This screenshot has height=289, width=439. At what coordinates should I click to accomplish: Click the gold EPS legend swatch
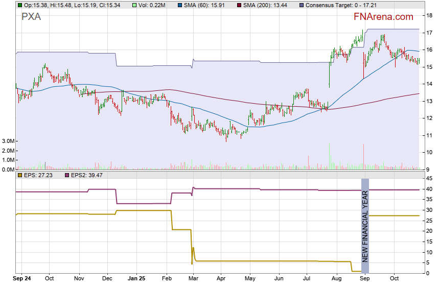coord(19,175)
